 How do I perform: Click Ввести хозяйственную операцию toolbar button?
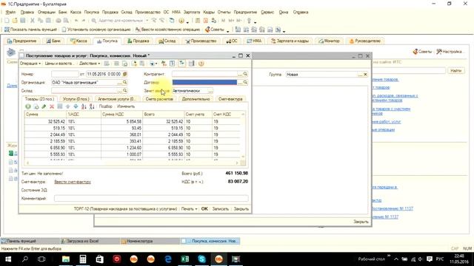click(167, 30)
